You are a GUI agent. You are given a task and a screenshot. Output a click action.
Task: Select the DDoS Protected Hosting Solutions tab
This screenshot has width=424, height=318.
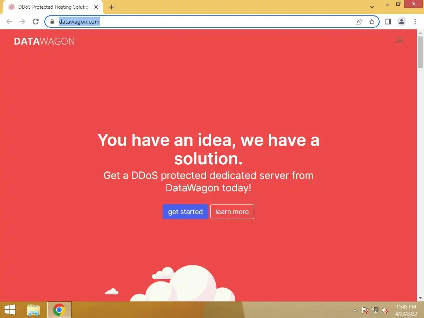[x=53, y=7]
